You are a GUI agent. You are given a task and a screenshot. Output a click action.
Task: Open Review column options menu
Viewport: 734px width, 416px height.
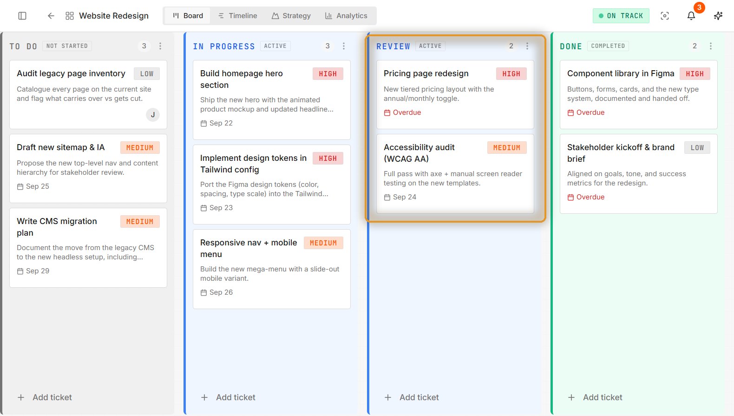tap(527, 46)
